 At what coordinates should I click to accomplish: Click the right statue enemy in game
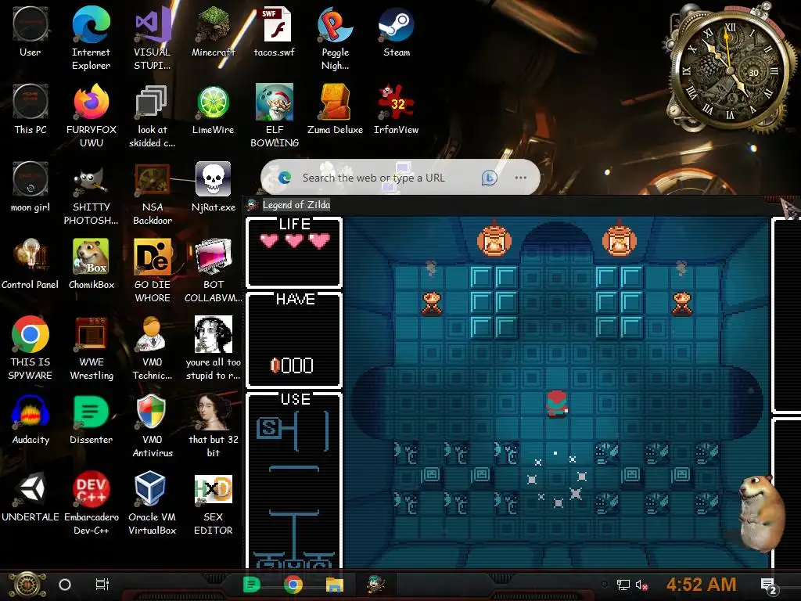click(x=682, y=303)
